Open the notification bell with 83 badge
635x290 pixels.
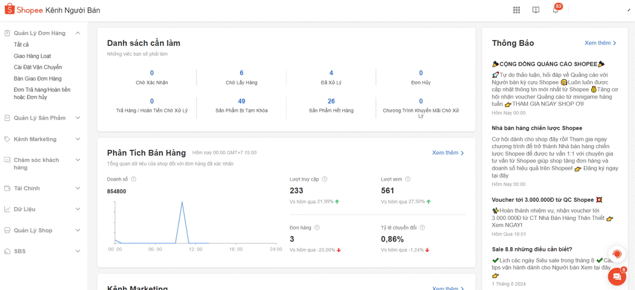(555, 10)
